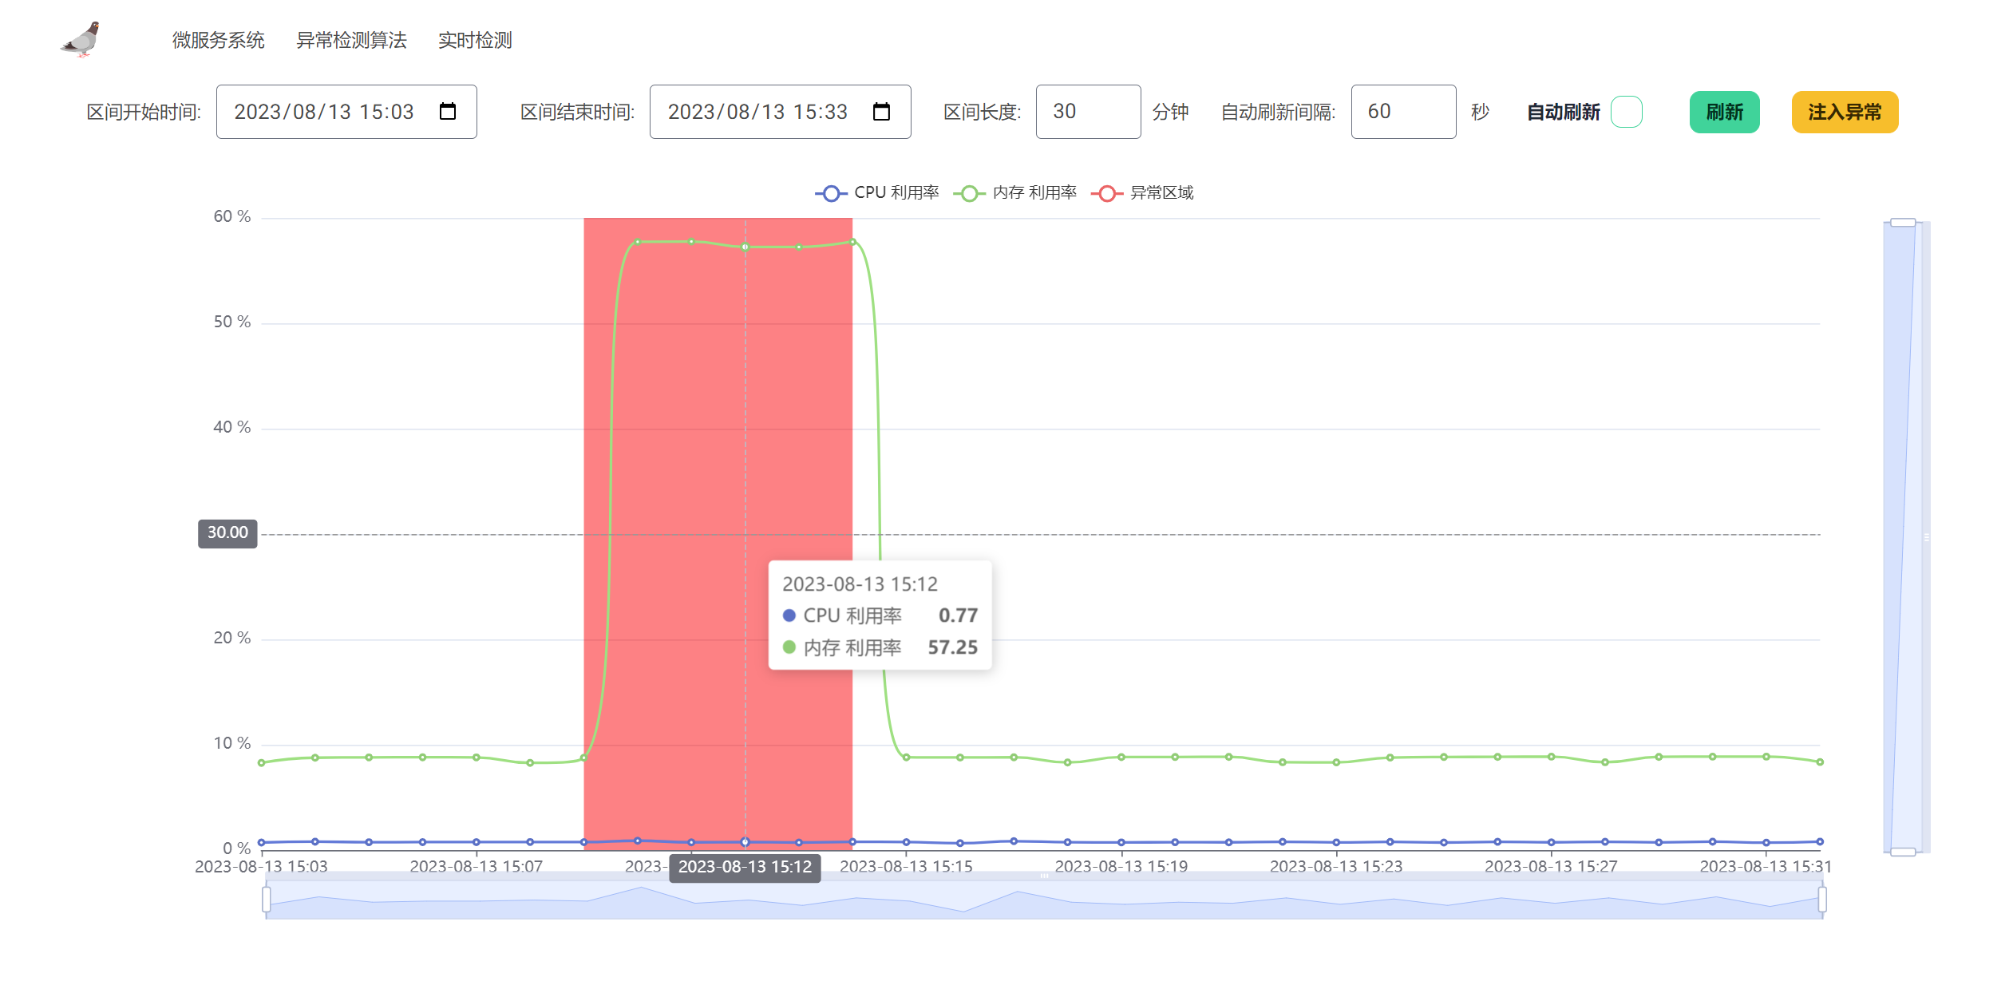Toggle 异常区域 legend series
Screen dimensions: 2009x989
pyautogui.click(x=1142, y=193)
